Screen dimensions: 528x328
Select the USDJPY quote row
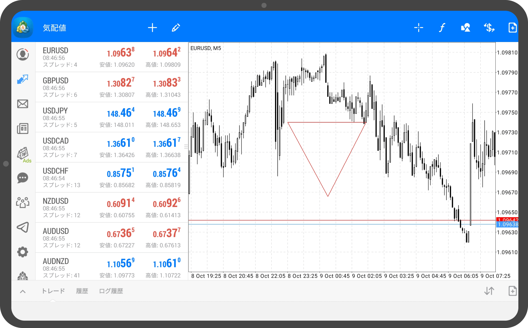[112, 117]
